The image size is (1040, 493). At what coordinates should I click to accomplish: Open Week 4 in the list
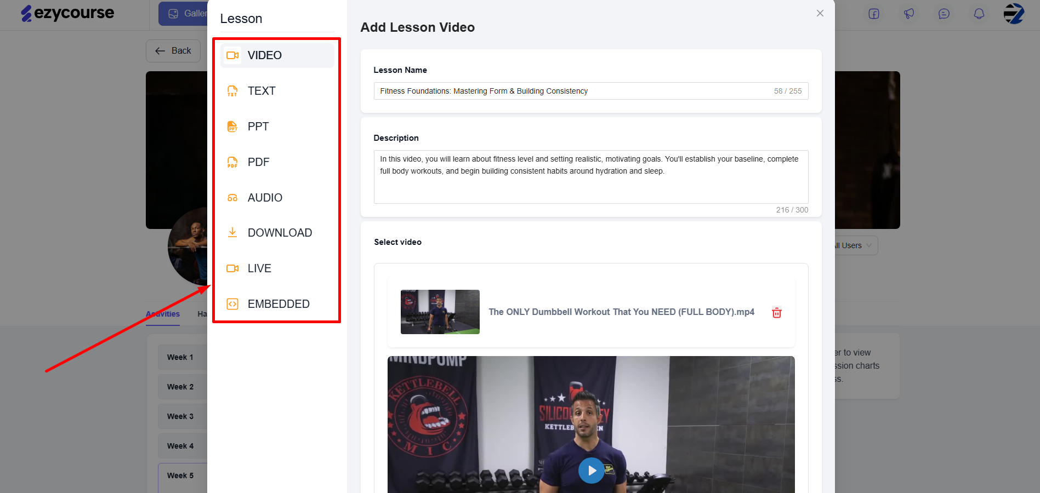[x=183, y=446]
